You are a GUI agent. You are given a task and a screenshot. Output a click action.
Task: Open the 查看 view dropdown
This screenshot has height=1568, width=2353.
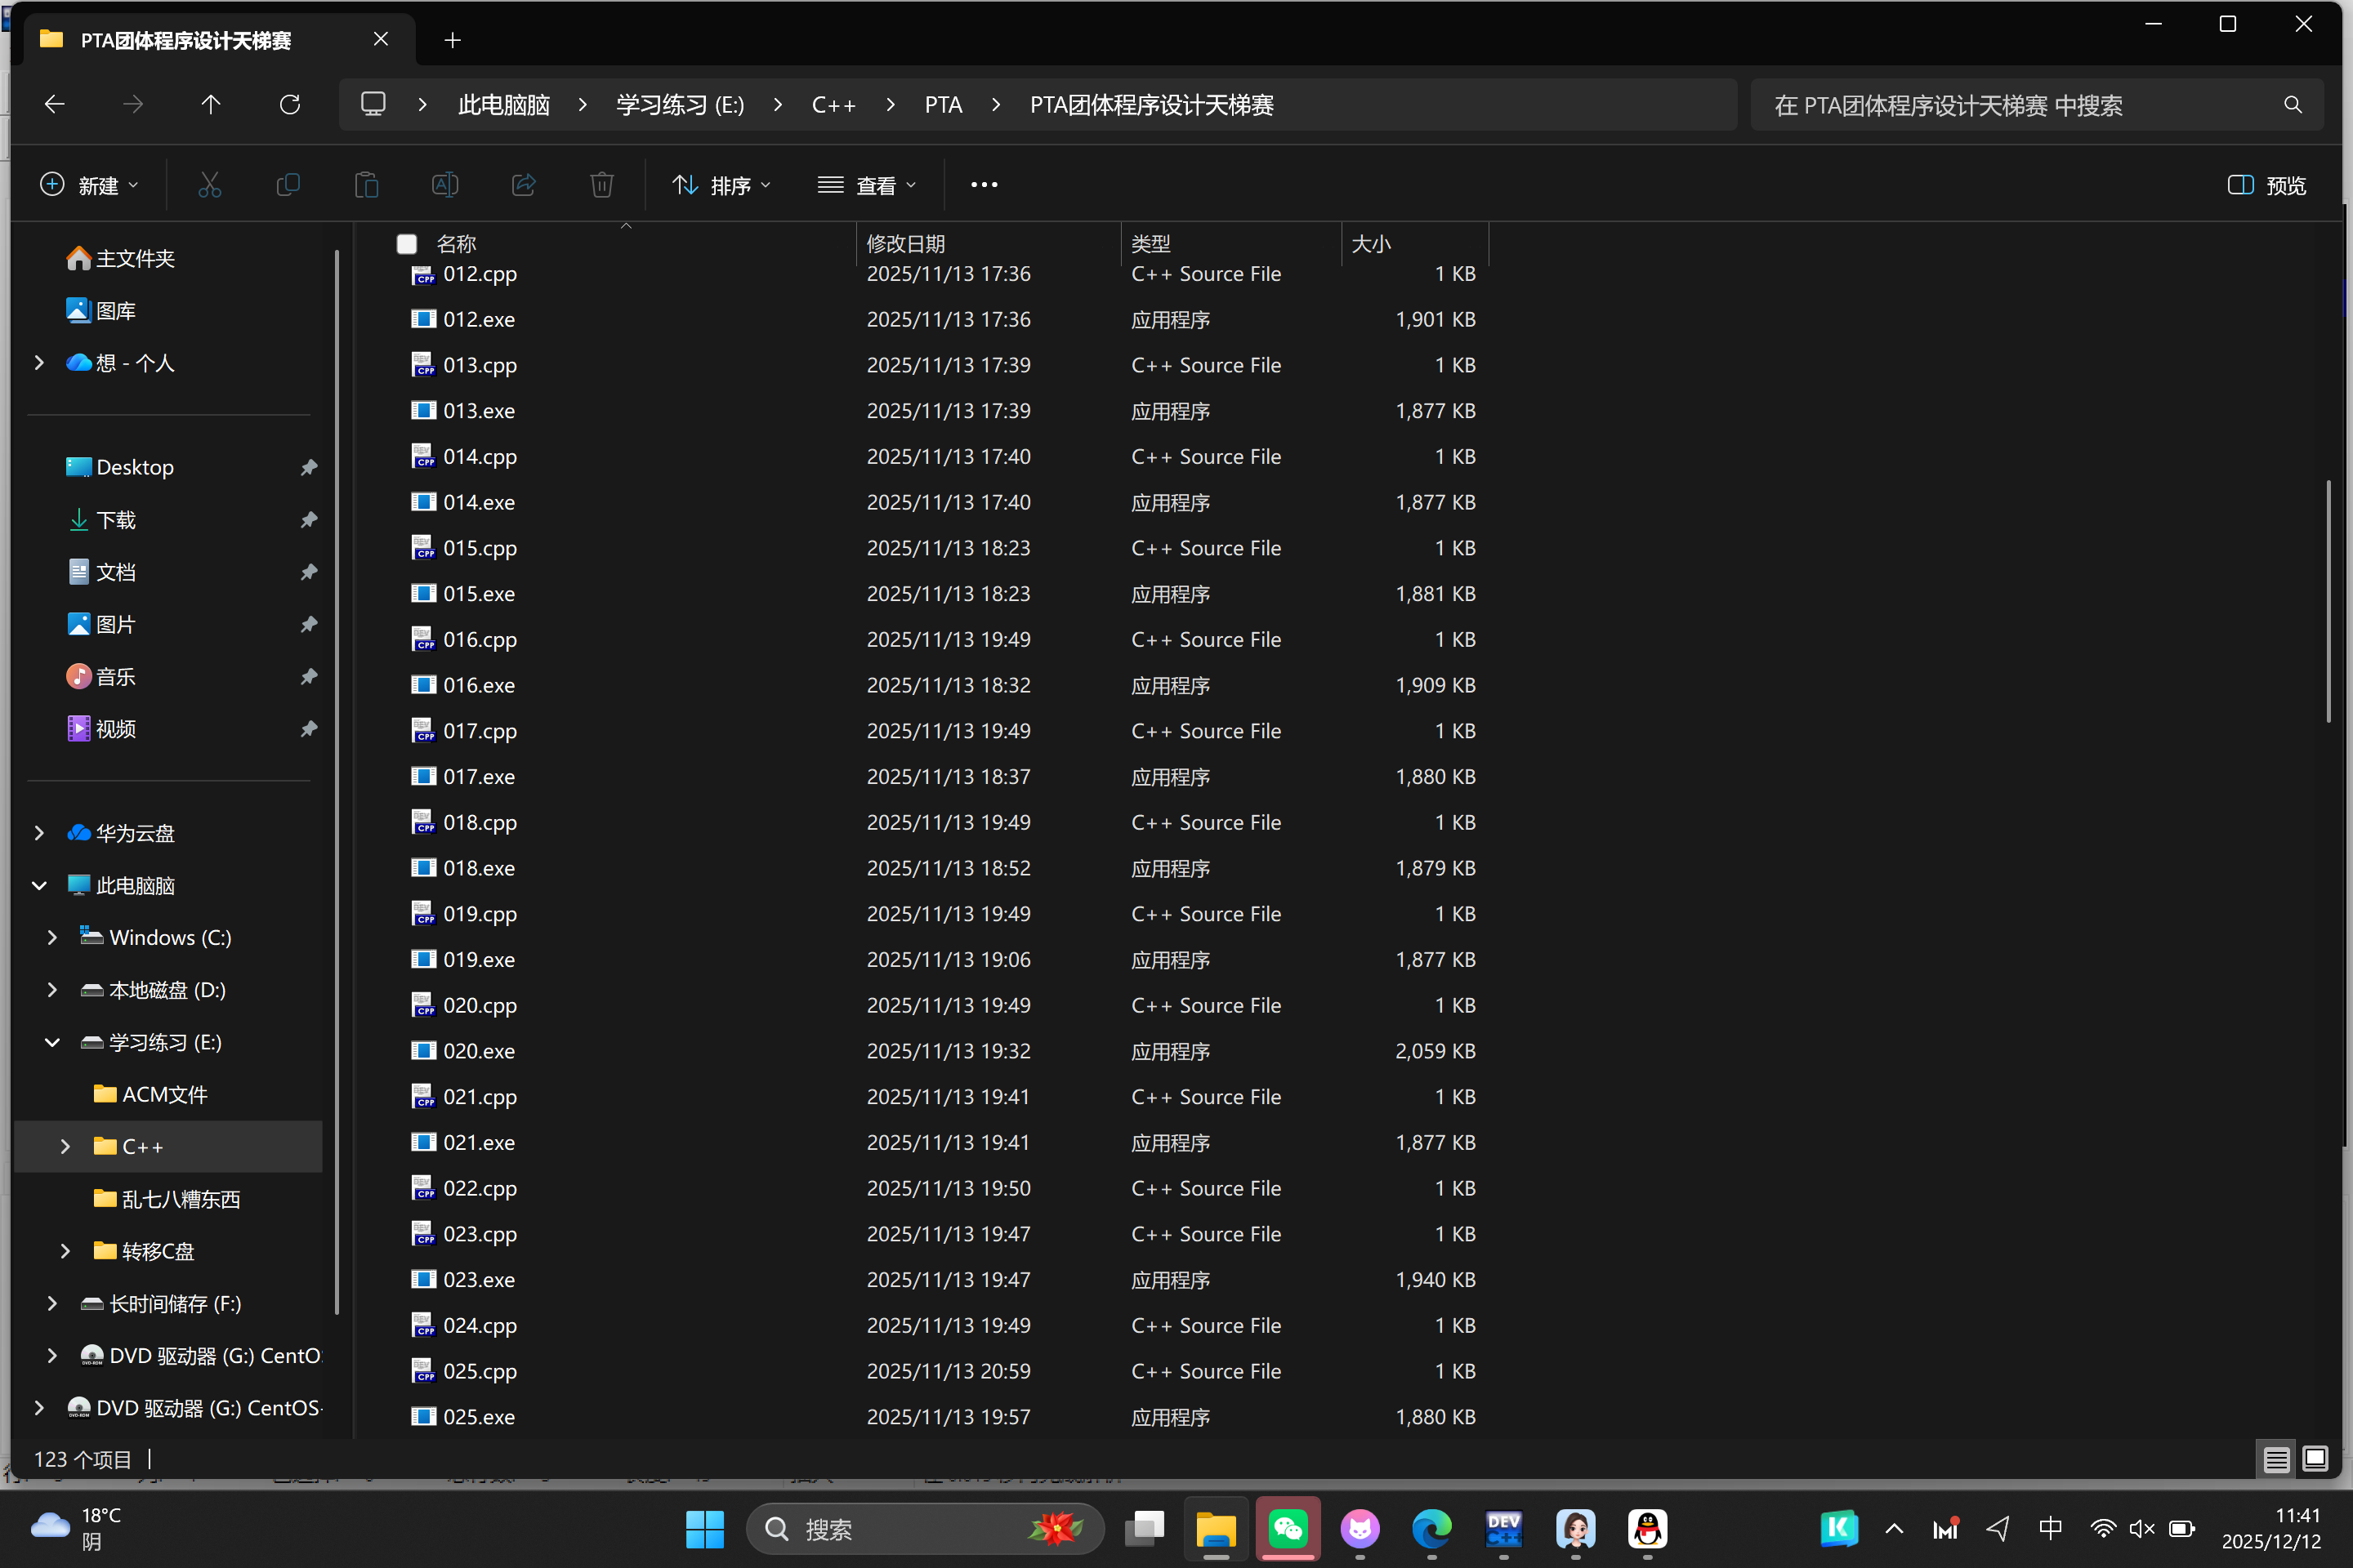click(866, 185)
